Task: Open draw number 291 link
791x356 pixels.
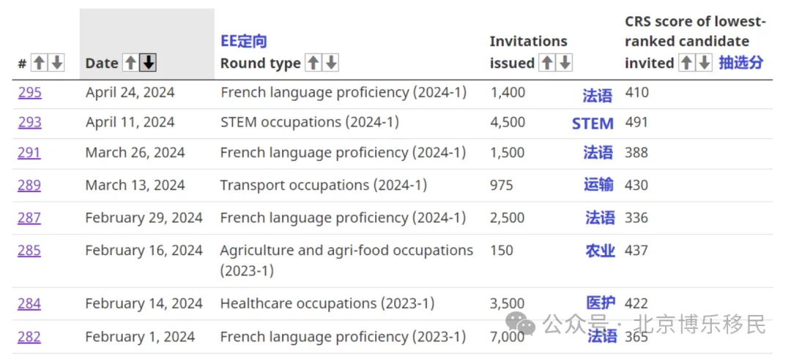Action: 29,153
